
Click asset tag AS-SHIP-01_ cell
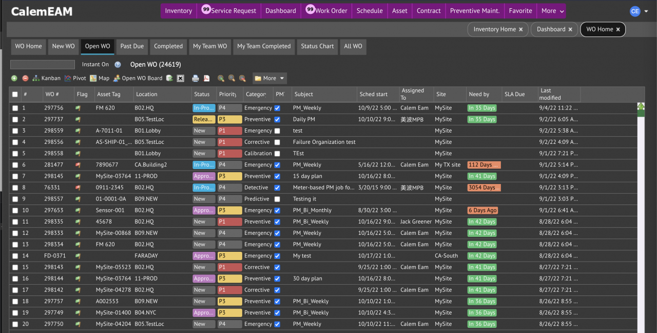(x=113, y=142)
